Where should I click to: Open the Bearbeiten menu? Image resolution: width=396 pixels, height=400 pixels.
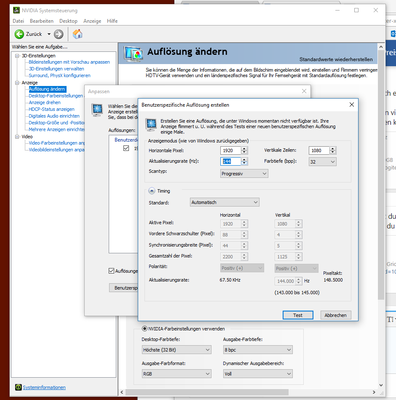[x=42, y=21]
